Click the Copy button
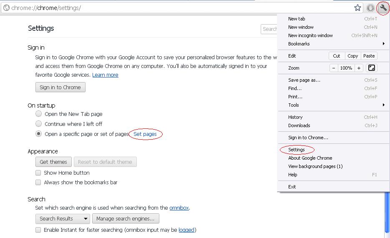 click(x=352, y=56)
